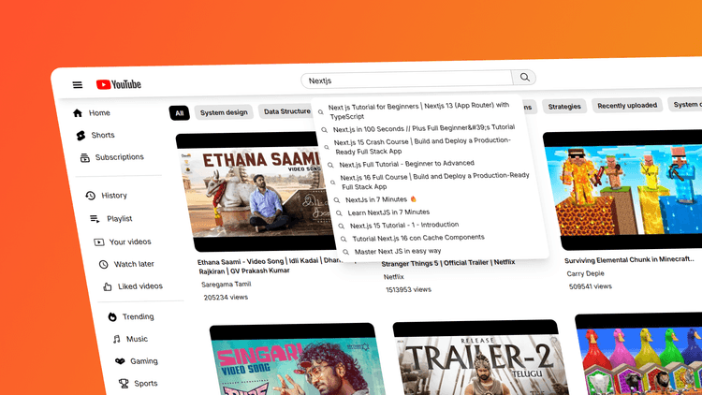
Task: Click the Gaming controller icon
Action: coord(120,361)
